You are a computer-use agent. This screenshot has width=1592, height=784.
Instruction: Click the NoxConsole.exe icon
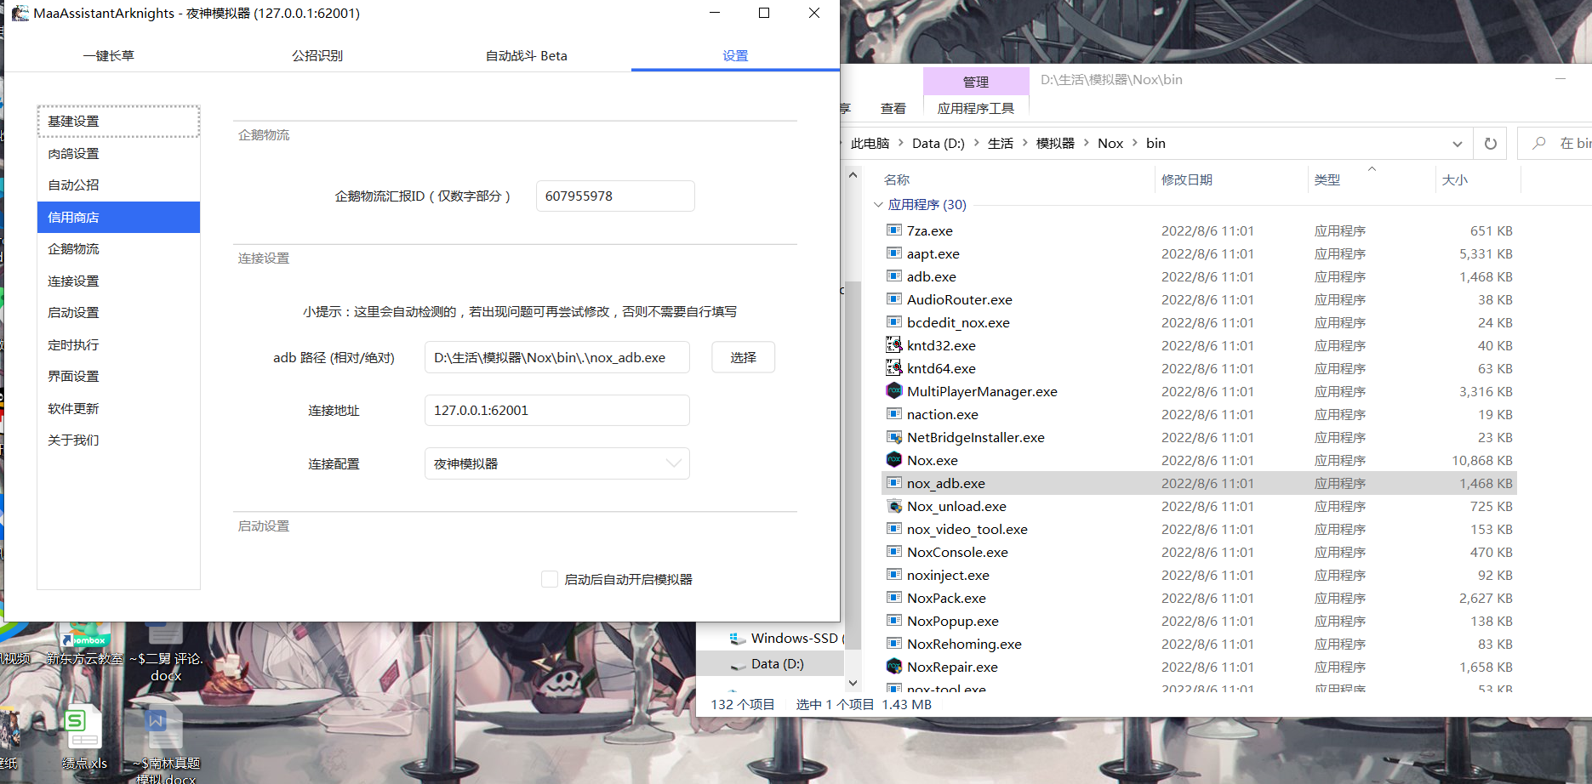[x=894, y=552]
